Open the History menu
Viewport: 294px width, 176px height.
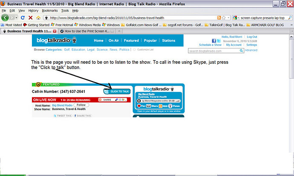33,11
